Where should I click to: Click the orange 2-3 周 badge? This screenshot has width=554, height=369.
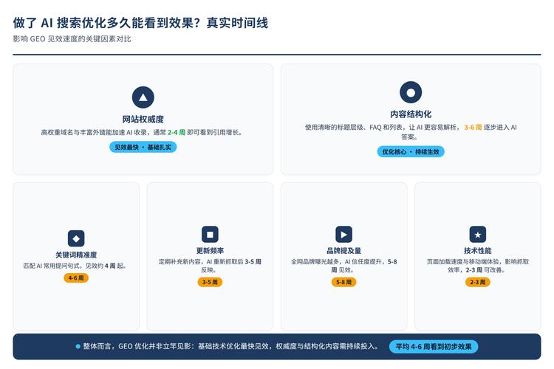pyautogui.click(x=478, y=282)
